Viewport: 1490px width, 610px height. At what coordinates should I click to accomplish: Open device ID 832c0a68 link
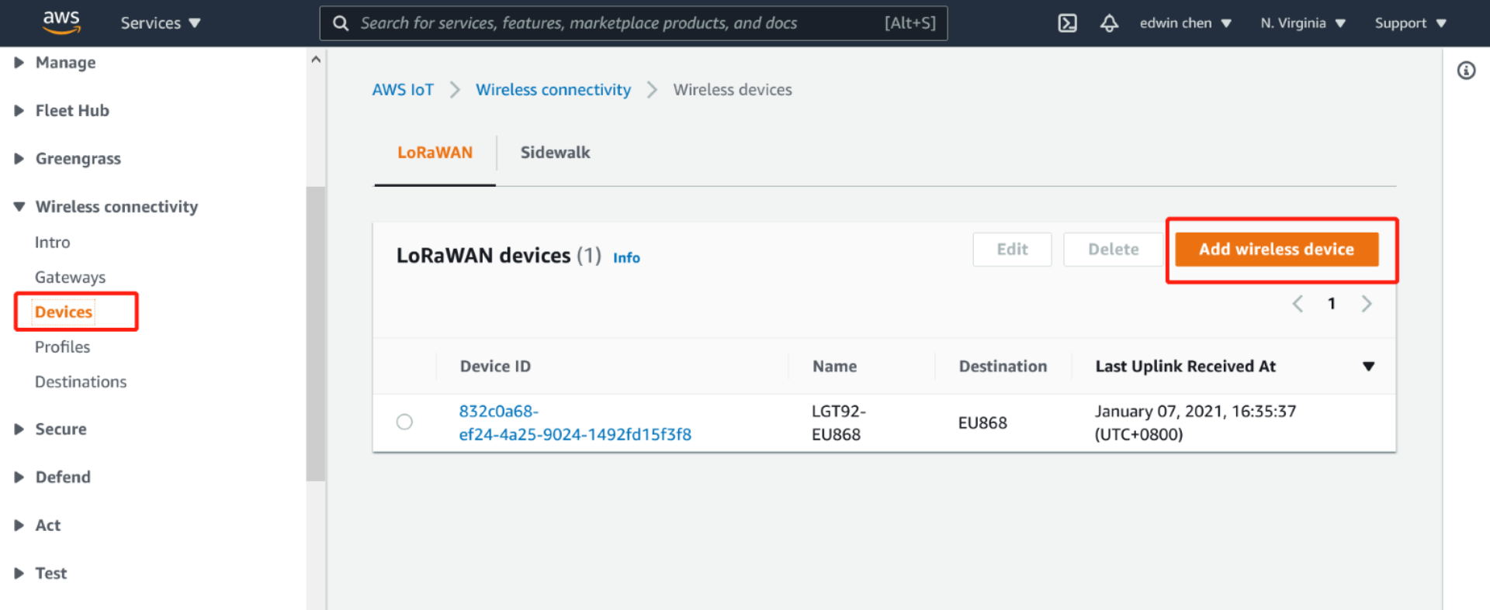[575, 423]
